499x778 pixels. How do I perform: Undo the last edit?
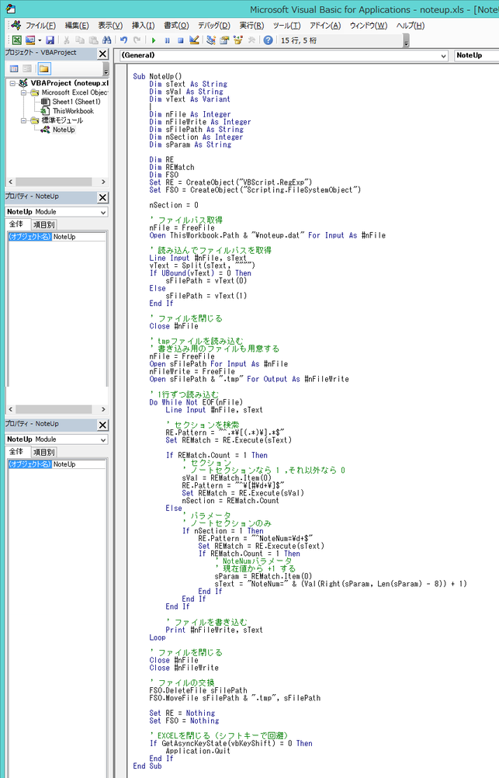(123, 40)
